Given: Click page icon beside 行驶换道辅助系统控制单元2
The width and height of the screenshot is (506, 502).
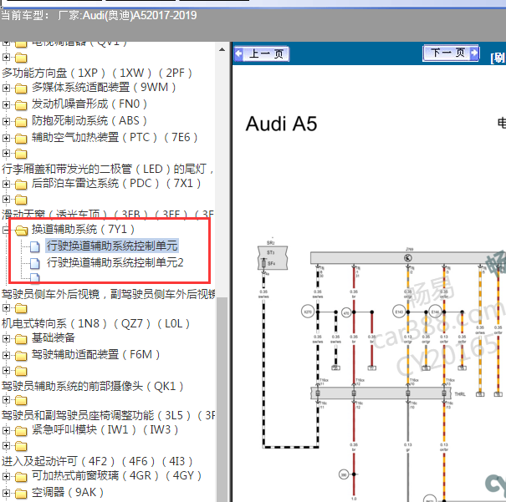Looking at the screenshot, I should pos(35,264).
